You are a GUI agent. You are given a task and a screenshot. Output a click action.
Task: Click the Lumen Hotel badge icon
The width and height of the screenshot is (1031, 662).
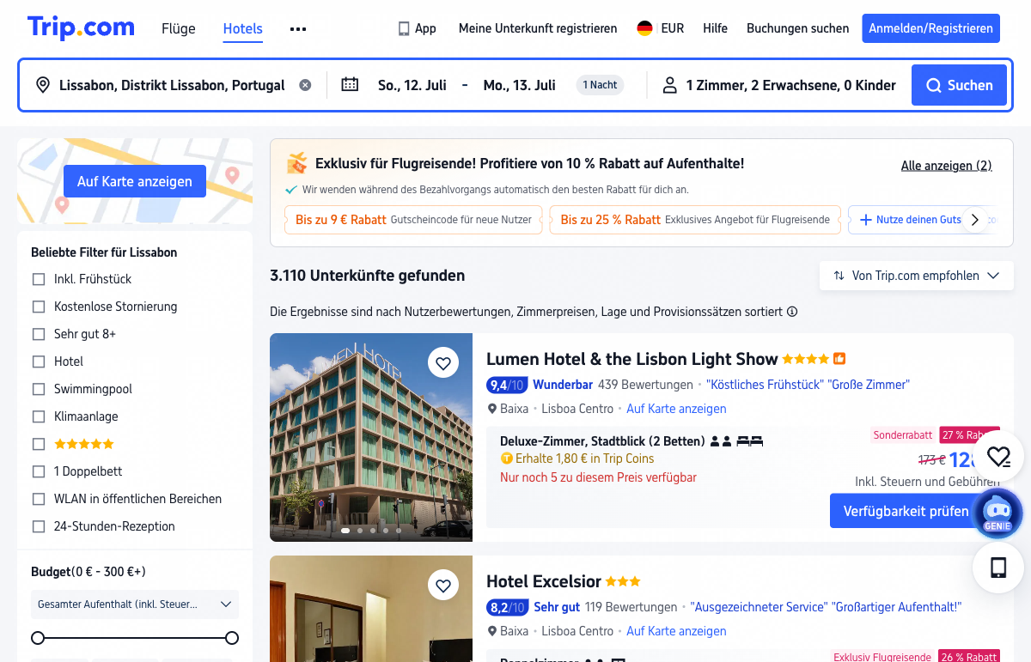point(839,359)
